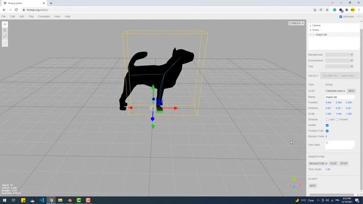The width and height of the screenshot is (363, 204).
Task: Open the browser extensions puzzle icon
Action: coord(347,10)
